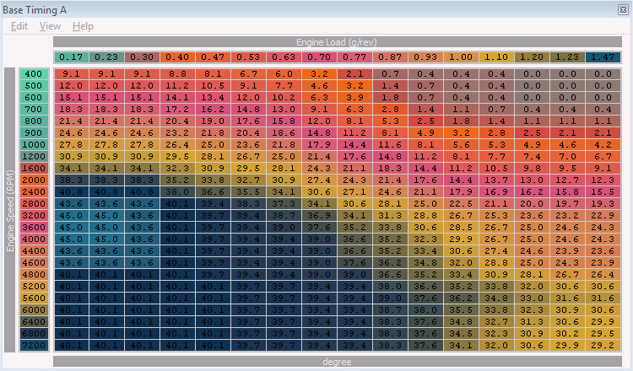Select the 0.23 engine load column header
Screen dimensions: 633x371
pos(106,57)
